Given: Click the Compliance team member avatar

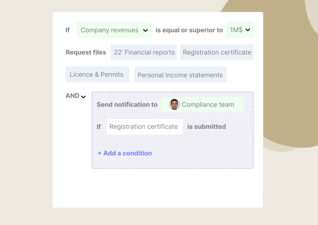Looking at the screenshot, I should click(x=175, y=104).
